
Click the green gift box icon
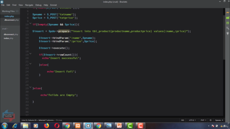tap(227, 23)
